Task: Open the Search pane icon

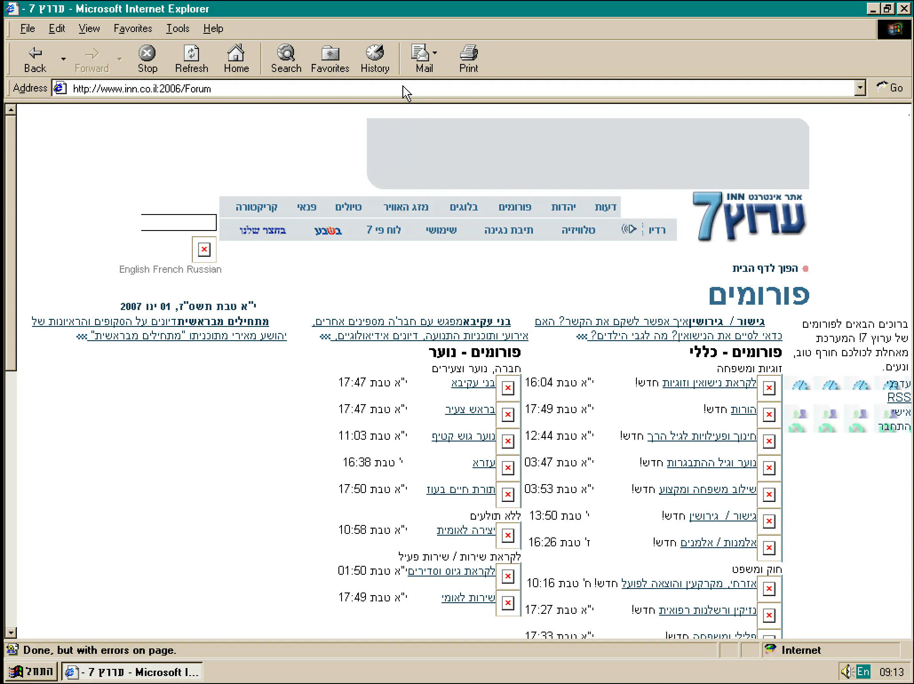Action: (x=286, y=54)
